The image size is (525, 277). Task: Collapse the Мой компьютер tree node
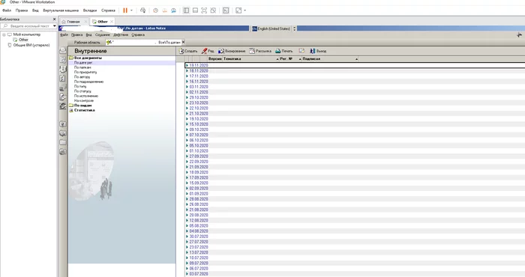[x=4, y=34]
